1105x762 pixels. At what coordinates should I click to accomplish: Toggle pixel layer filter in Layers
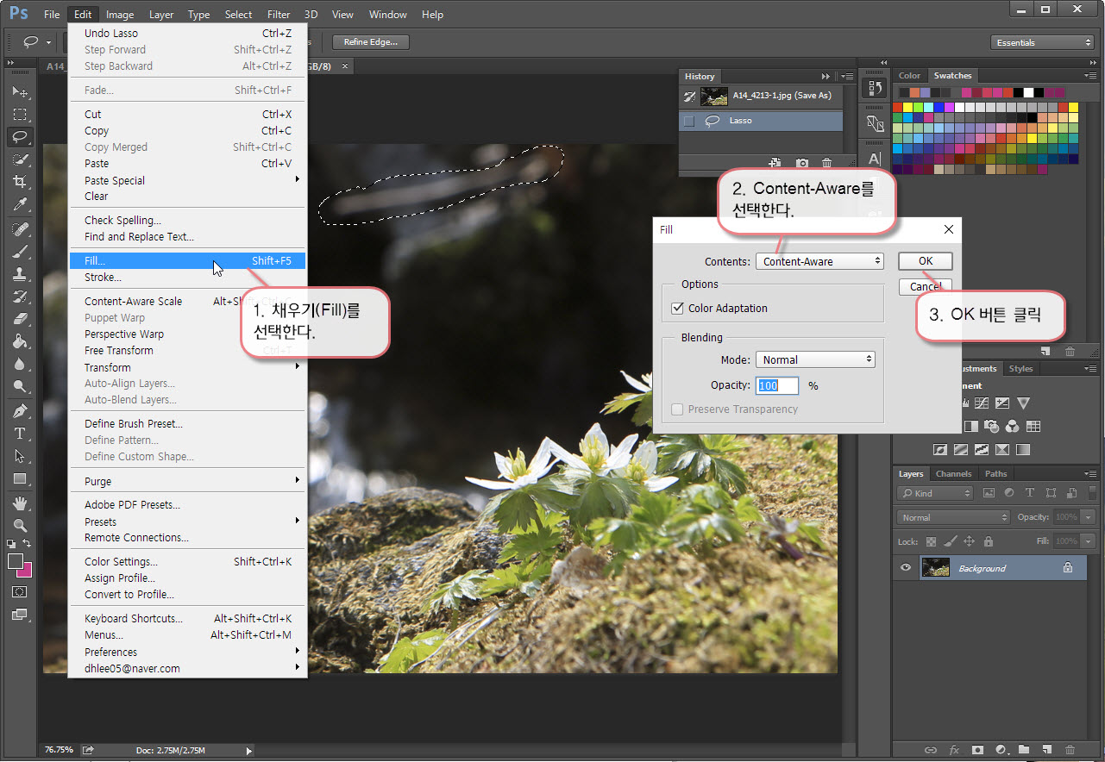pyautogui.click(x=989, y=493)
